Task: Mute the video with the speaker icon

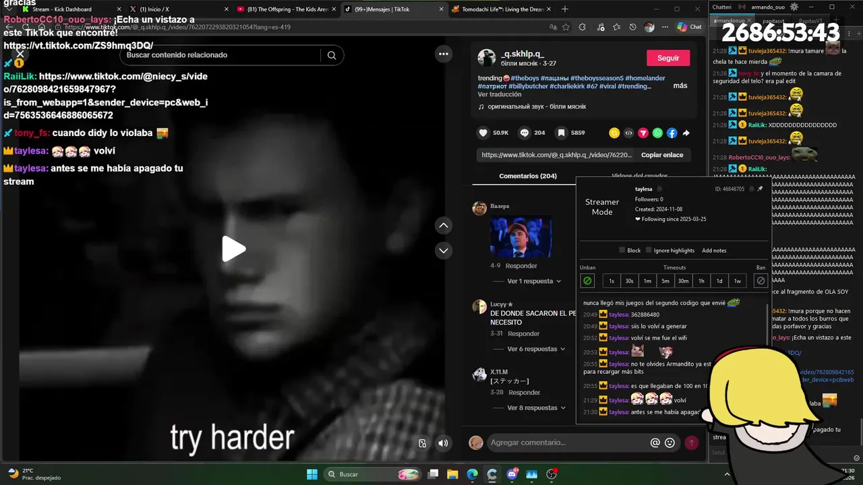Action: point(443,443)
